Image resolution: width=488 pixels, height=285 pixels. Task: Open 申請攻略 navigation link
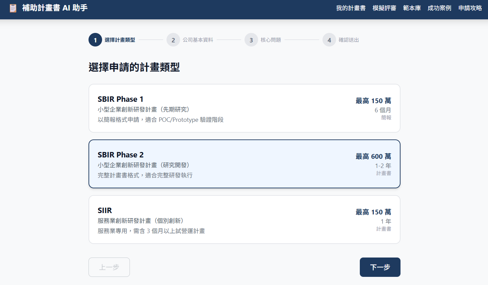pos(470,8)
